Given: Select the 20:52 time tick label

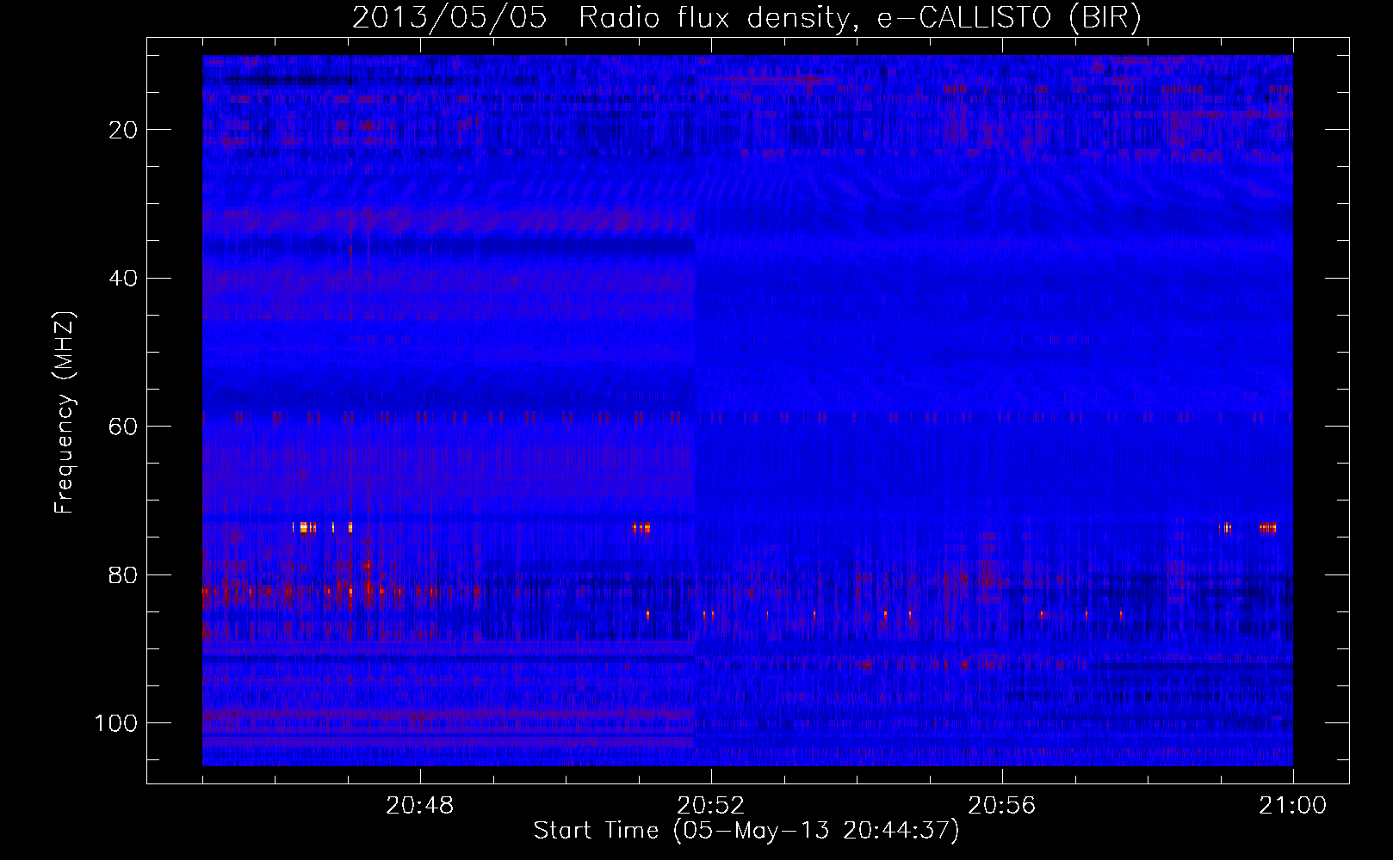Looking at the screenshot, I should pos(711,806).
